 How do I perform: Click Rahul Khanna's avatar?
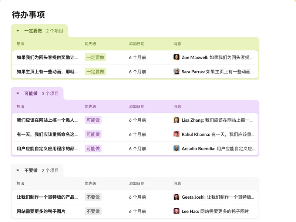[x=176, y=134]
